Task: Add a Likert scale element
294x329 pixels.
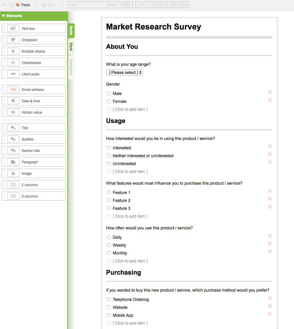Action: coord(34,74)
